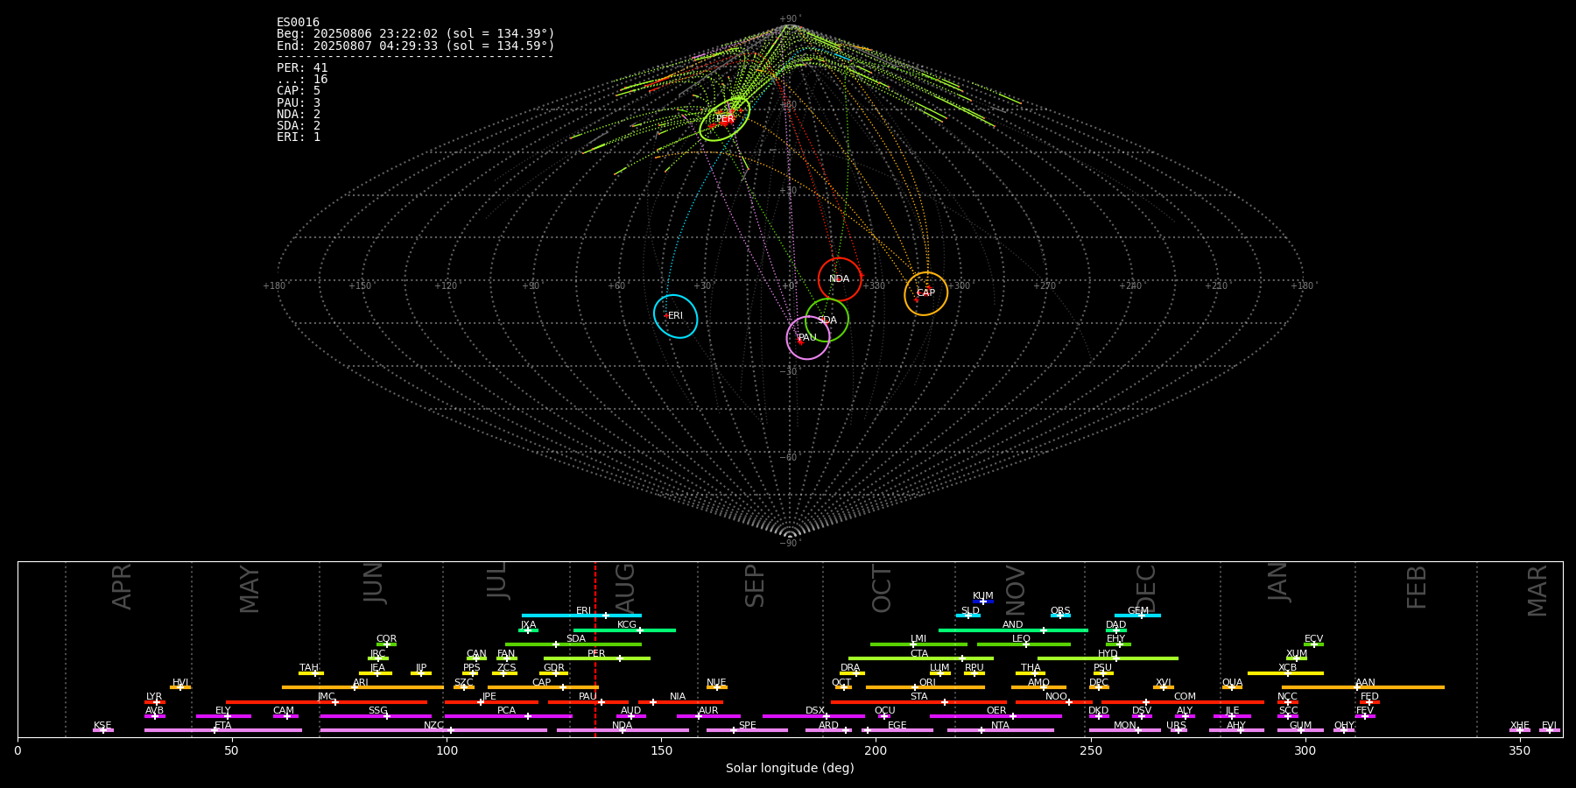Click the +330 longitude label on map
This screenshot has height=788, width=1576.
[874, 286]
